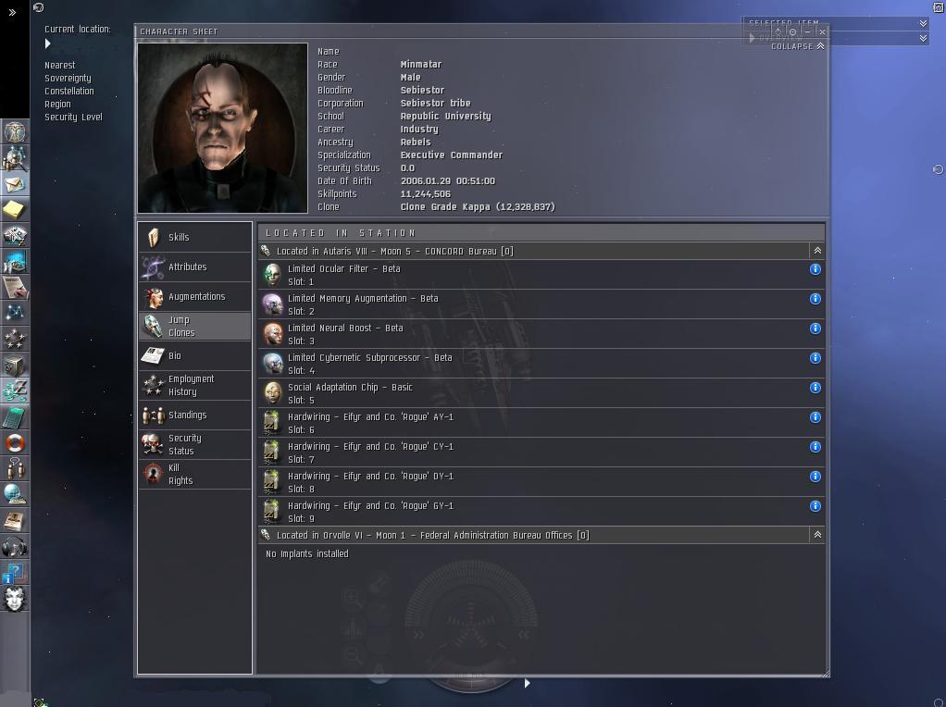
Task: Open the Star Map constellation icon
Action: pos(15,313)
